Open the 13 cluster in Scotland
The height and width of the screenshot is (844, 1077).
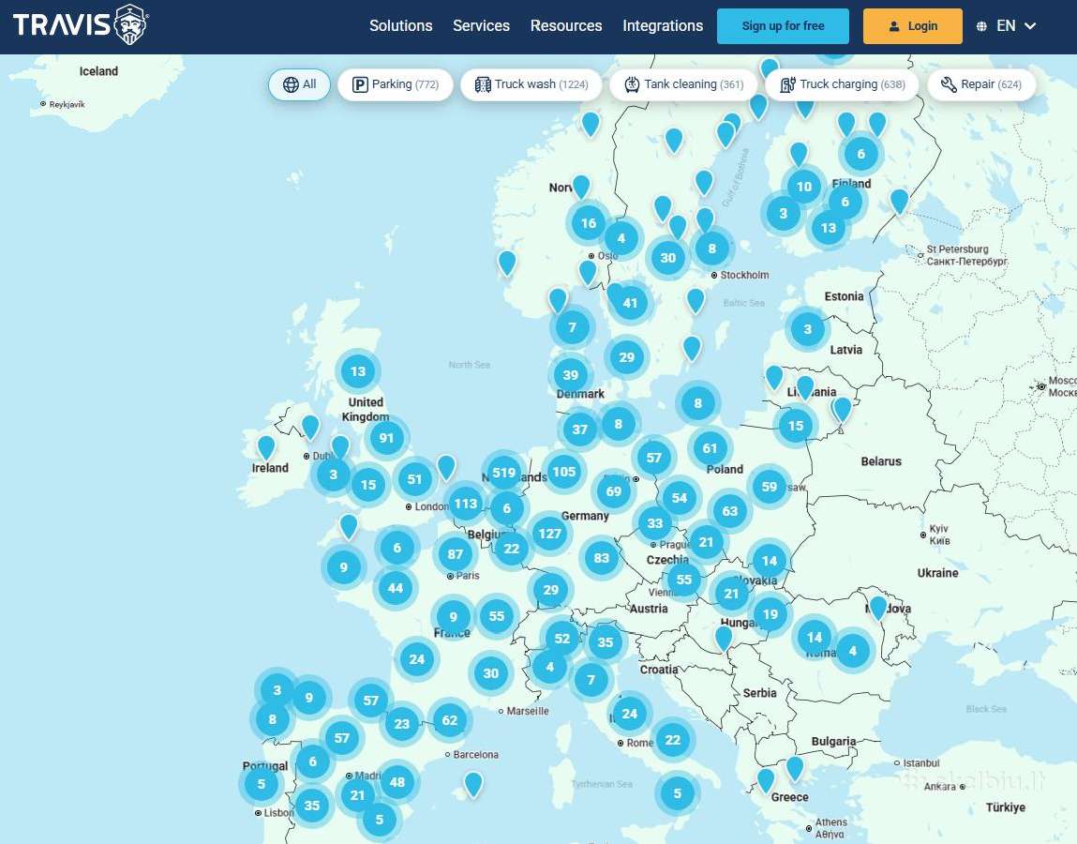(358, 371)
